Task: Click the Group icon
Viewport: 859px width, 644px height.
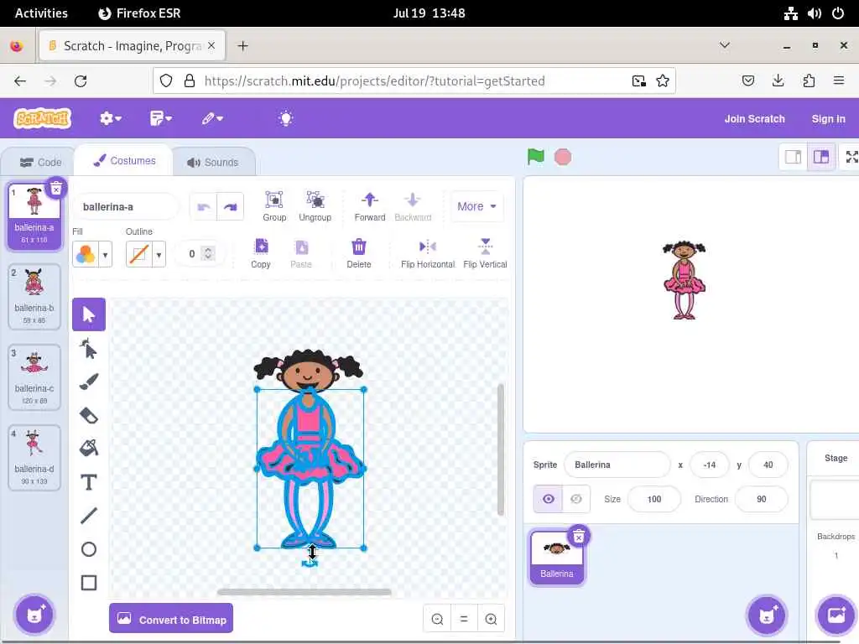Action: [x=274, y=206]
